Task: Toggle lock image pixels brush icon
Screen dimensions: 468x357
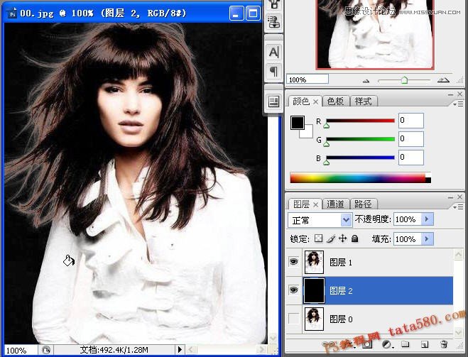Action: pyautogui.click(x=331, y=238)
